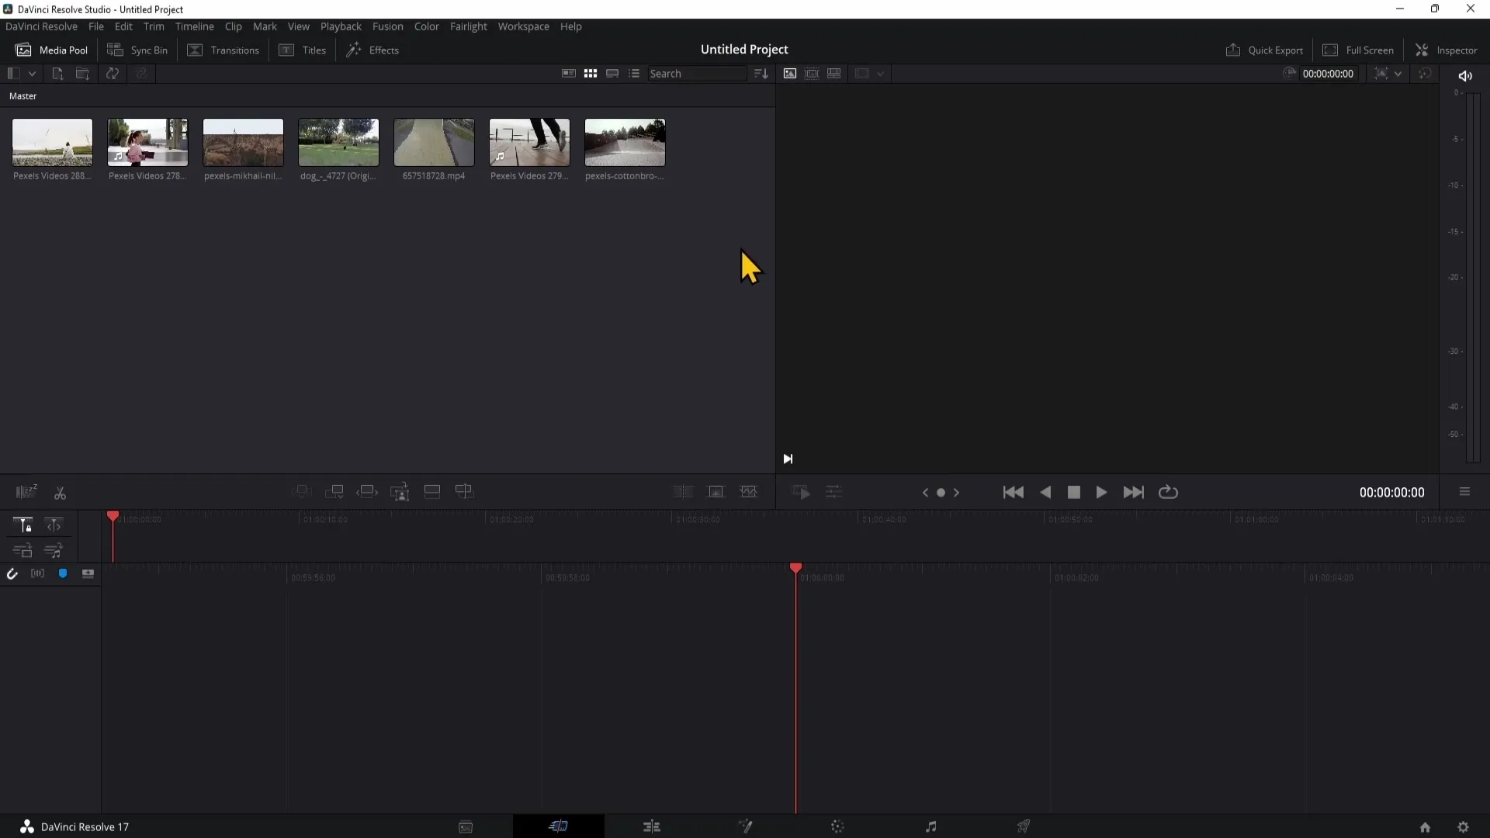
Task: Click the Quick Export button
Action: click(x=1266, y=49)
